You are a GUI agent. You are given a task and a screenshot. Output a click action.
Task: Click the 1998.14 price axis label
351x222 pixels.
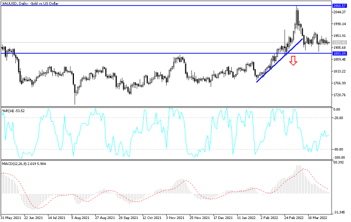pyautogui.click(x=340, y=23)
